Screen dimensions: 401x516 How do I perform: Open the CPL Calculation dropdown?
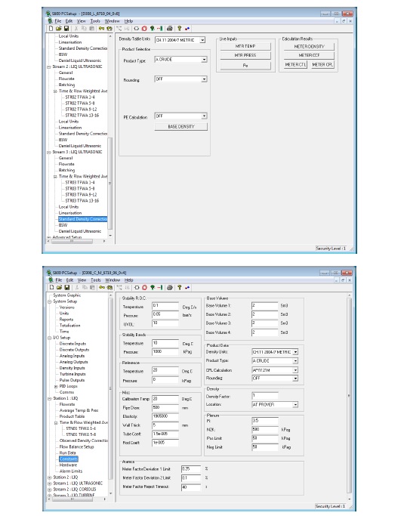coord(295,370)
